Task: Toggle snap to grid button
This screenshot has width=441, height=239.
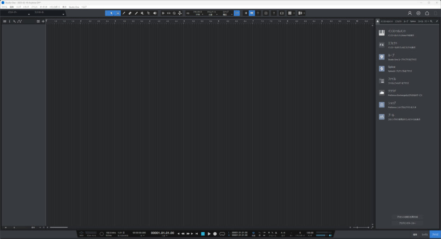Action: click(x=236, y=13)
